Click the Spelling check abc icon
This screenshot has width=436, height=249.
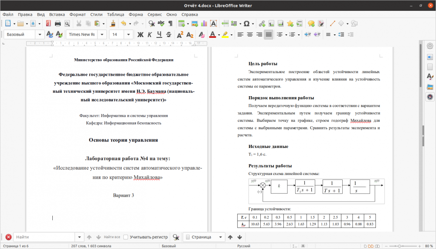(x=161, y=24)
